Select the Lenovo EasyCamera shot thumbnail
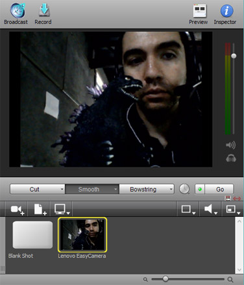 (x=82, y=235)
